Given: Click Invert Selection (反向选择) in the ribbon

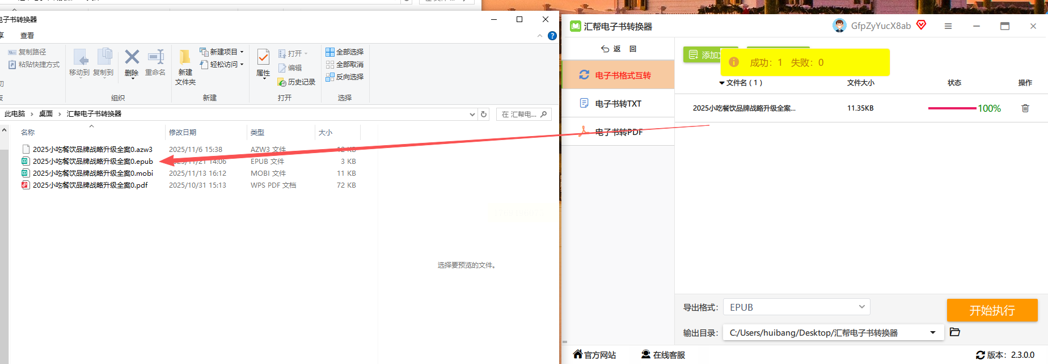Looking at the screenshot, I should coord(345,77).
